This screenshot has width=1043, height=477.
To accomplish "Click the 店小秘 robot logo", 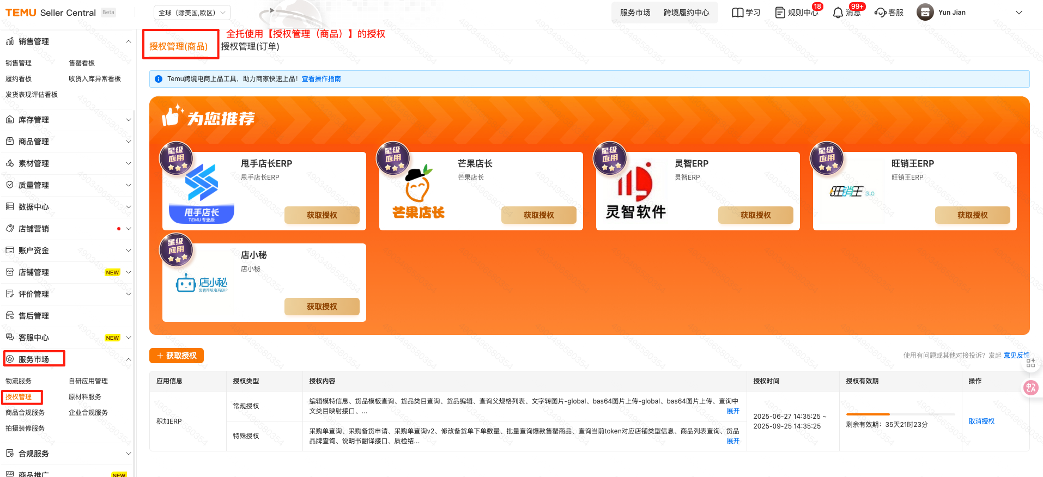I will coord(202,283).
